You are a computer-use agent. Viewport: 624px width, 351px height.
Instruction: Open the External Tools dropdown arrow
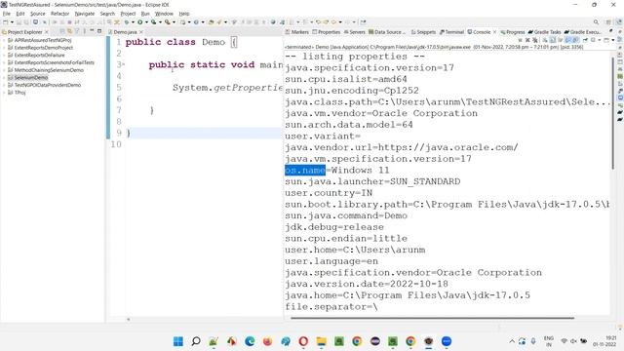click(x=174, y=21)
